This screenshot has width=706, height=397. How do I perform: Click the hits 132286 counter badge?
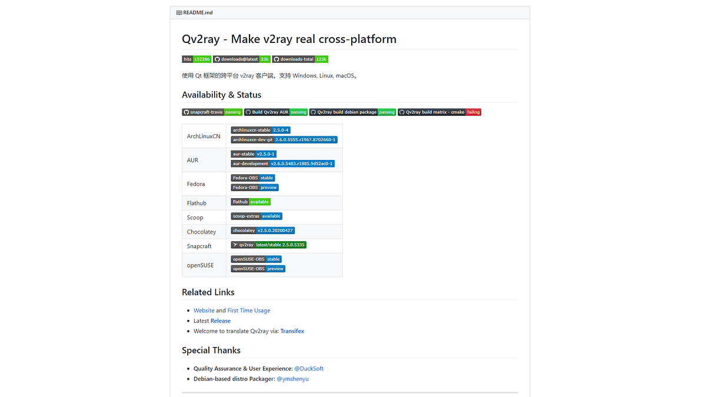point(197,59)
